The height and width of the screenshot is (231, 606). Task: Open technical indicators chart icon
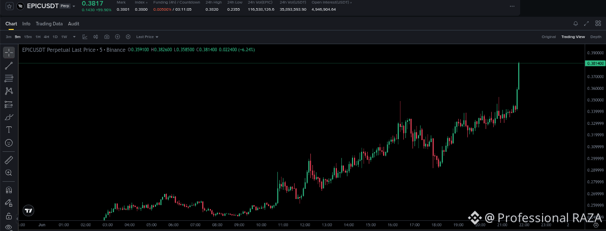tap(85, 37)
